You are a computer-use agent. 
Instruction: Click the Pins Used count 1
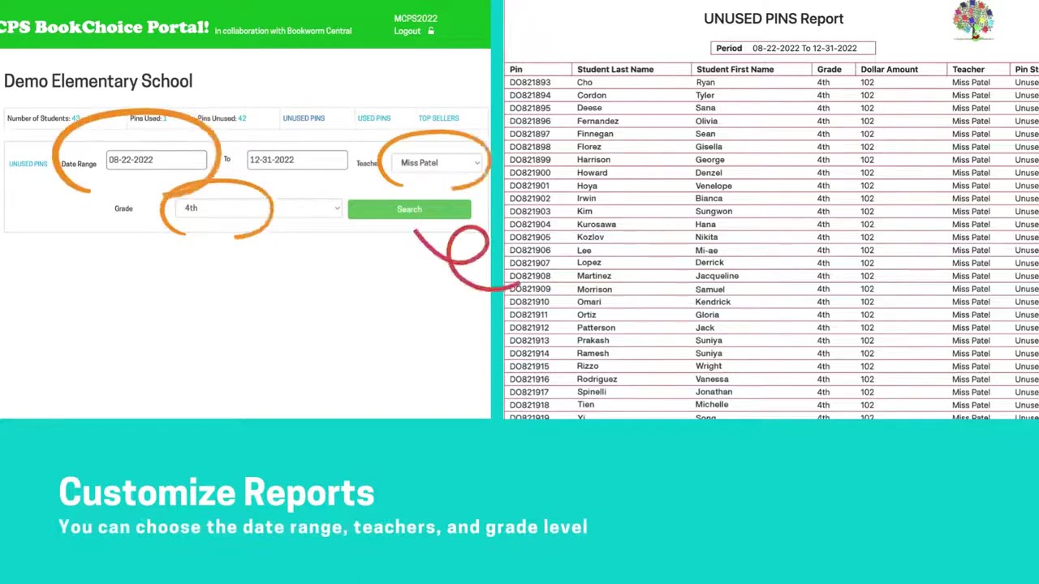click(x=165, y=118)
